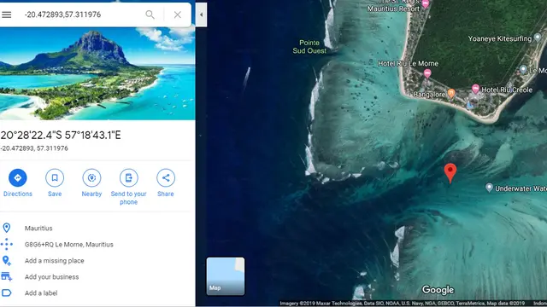The height and width of the screenshot is (307, 547).
Task: Click the Underwater Waterfall place marker
Action: [489, 188]
